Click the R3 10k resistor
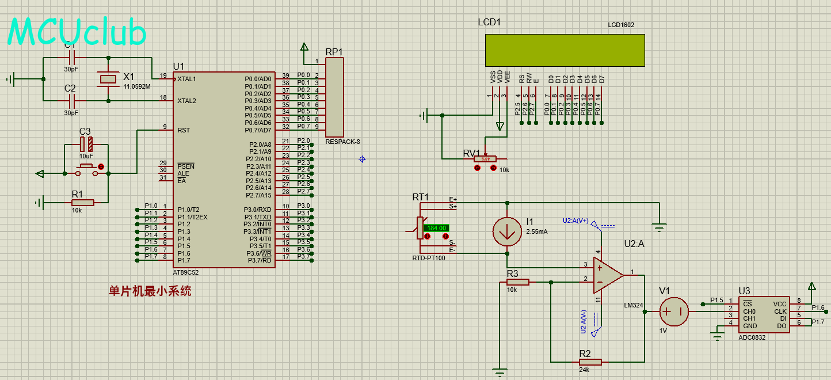831x380 pixels. click(x=517, y=282)
